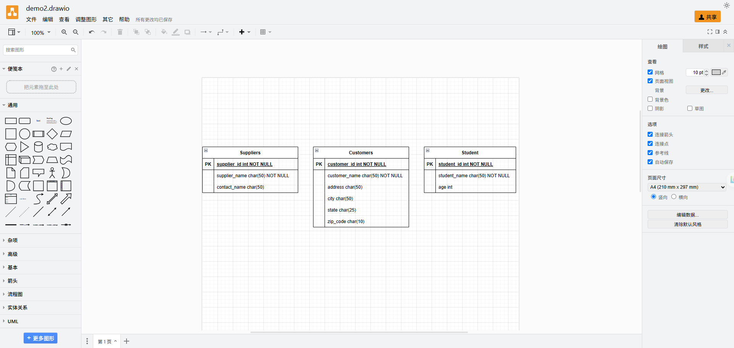The image size is (734, 348).
Task: Switch to the 样式 tab
Action: point(703,46)
